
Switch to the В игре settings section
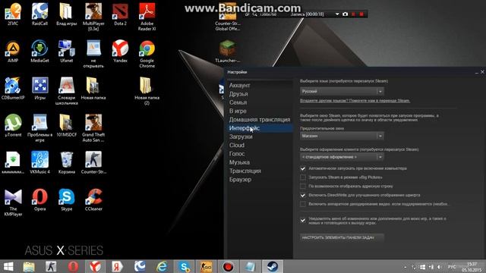pyautogui.click(x=238, y=111)
